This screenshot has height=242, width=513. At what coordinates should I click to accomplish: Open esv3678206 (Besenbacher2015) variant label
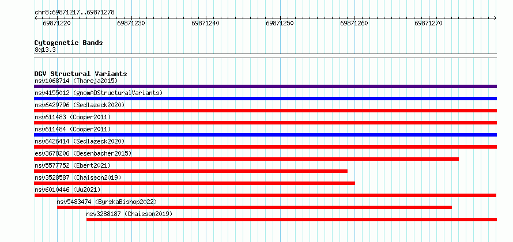click(83, 153)
